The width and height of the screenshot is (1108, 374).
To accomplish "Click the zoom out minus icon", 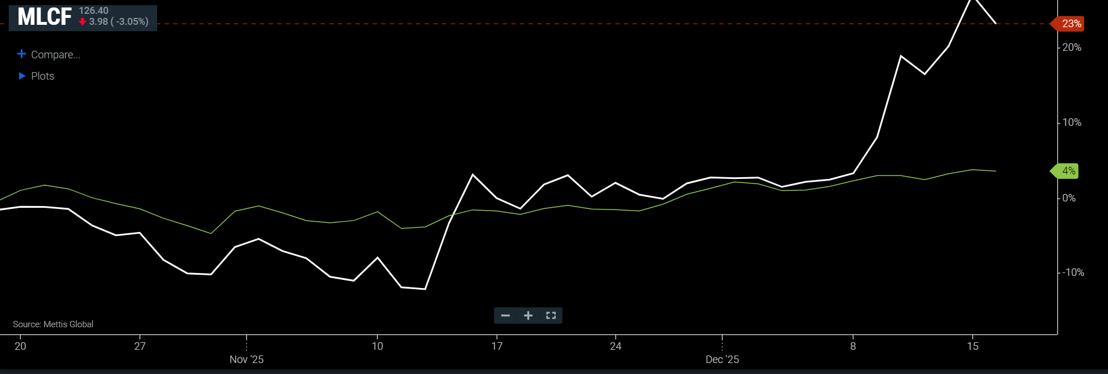I will [x=505, y=316].
